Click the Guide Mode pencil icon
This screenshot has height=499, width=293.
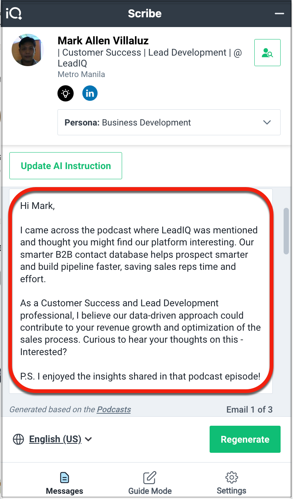[150, 478]
